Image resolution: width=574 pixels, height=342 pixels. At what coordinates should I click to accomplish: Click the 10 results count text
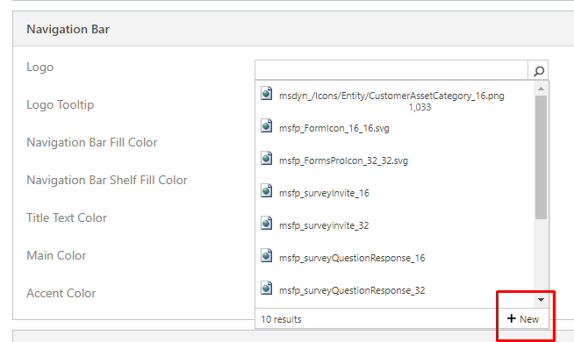(x=281, y=319)
